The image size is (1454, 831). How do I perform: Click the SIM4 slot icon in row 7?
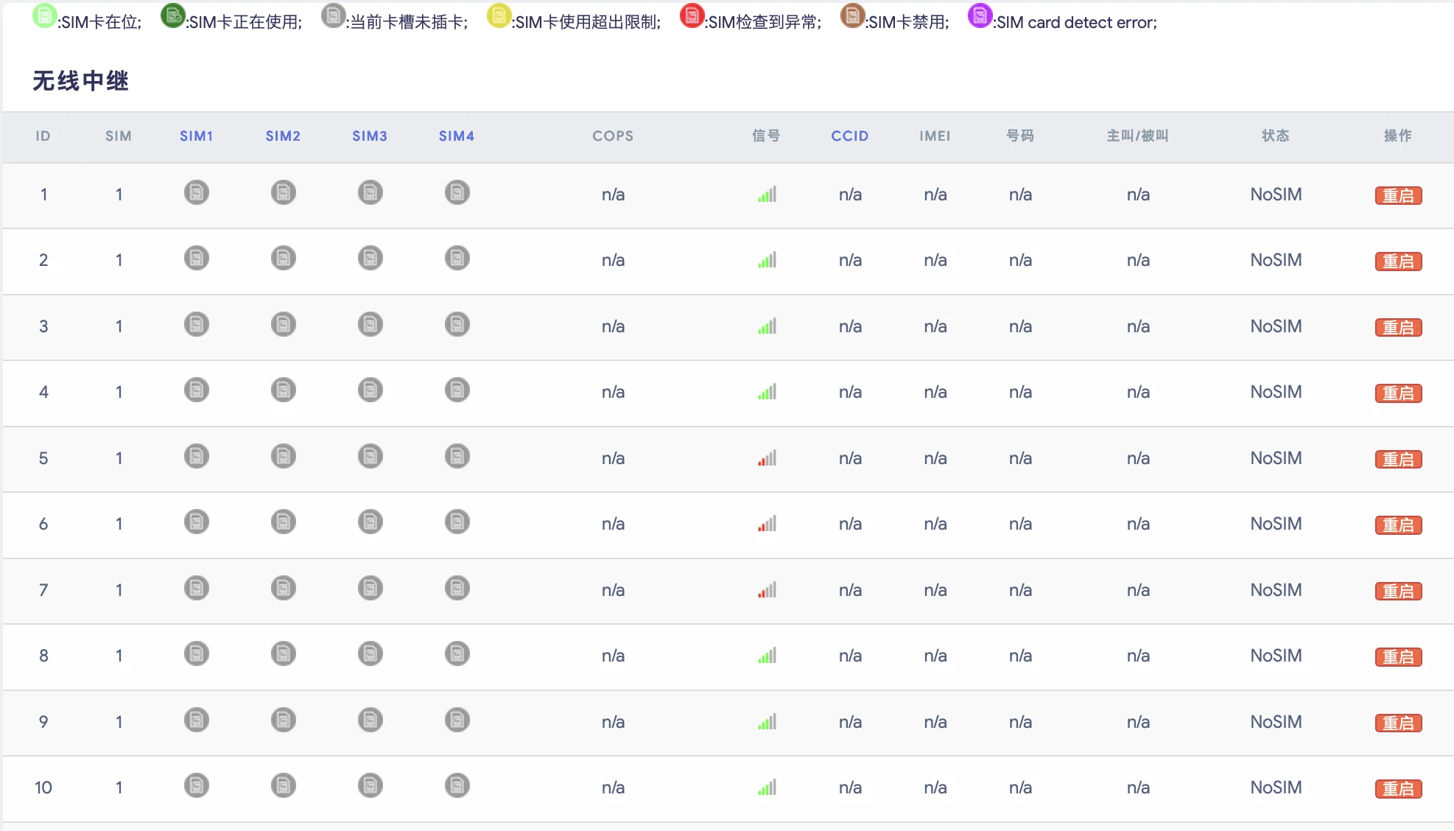(x=457, y=589)
